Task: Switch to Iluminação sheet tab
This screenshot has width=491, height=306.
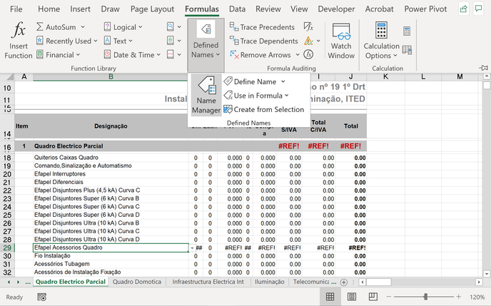Action: click(269, 282)
